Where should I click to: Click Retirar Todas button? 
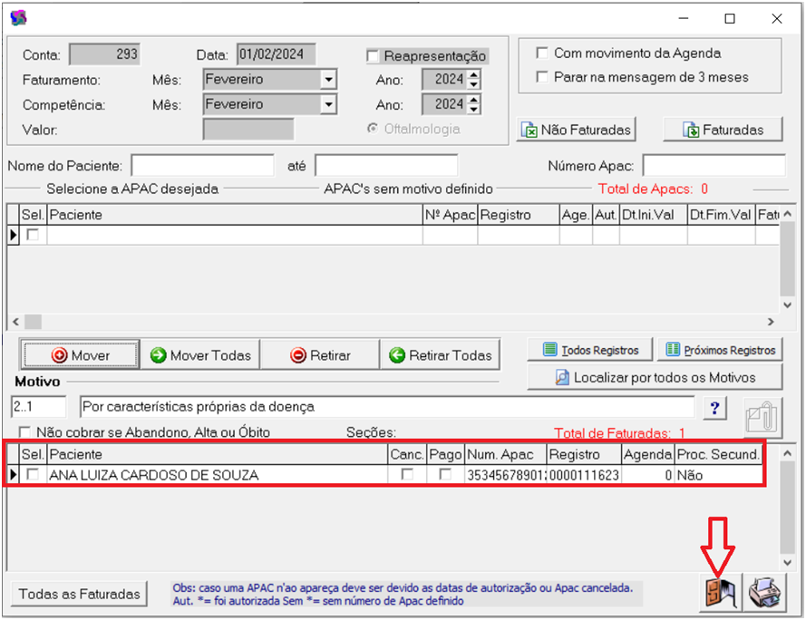coord(440,355)
